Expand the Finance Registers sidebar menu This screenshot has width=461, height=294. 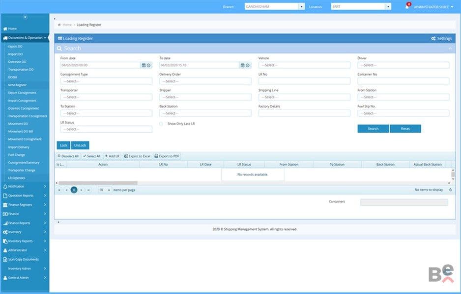(x=25, y=205)
